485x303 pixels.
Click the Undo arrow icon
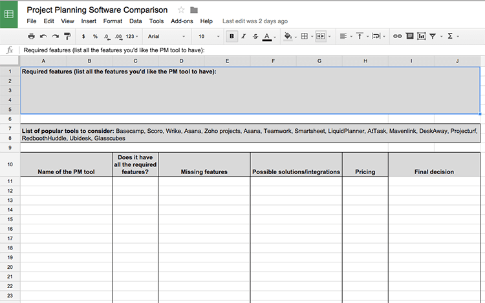(x=43, y=36)
